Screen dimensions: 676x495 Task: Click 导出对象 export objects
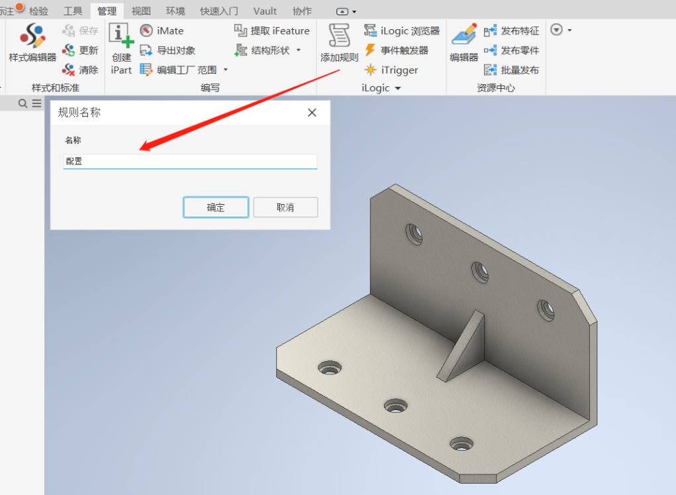tap(168, 50)
